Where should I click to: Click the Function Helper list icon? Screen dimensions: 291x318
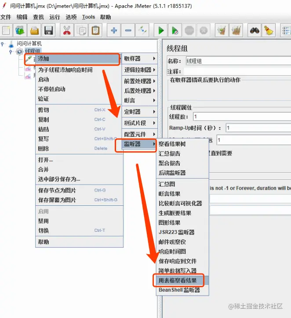[x=286, y=31]
